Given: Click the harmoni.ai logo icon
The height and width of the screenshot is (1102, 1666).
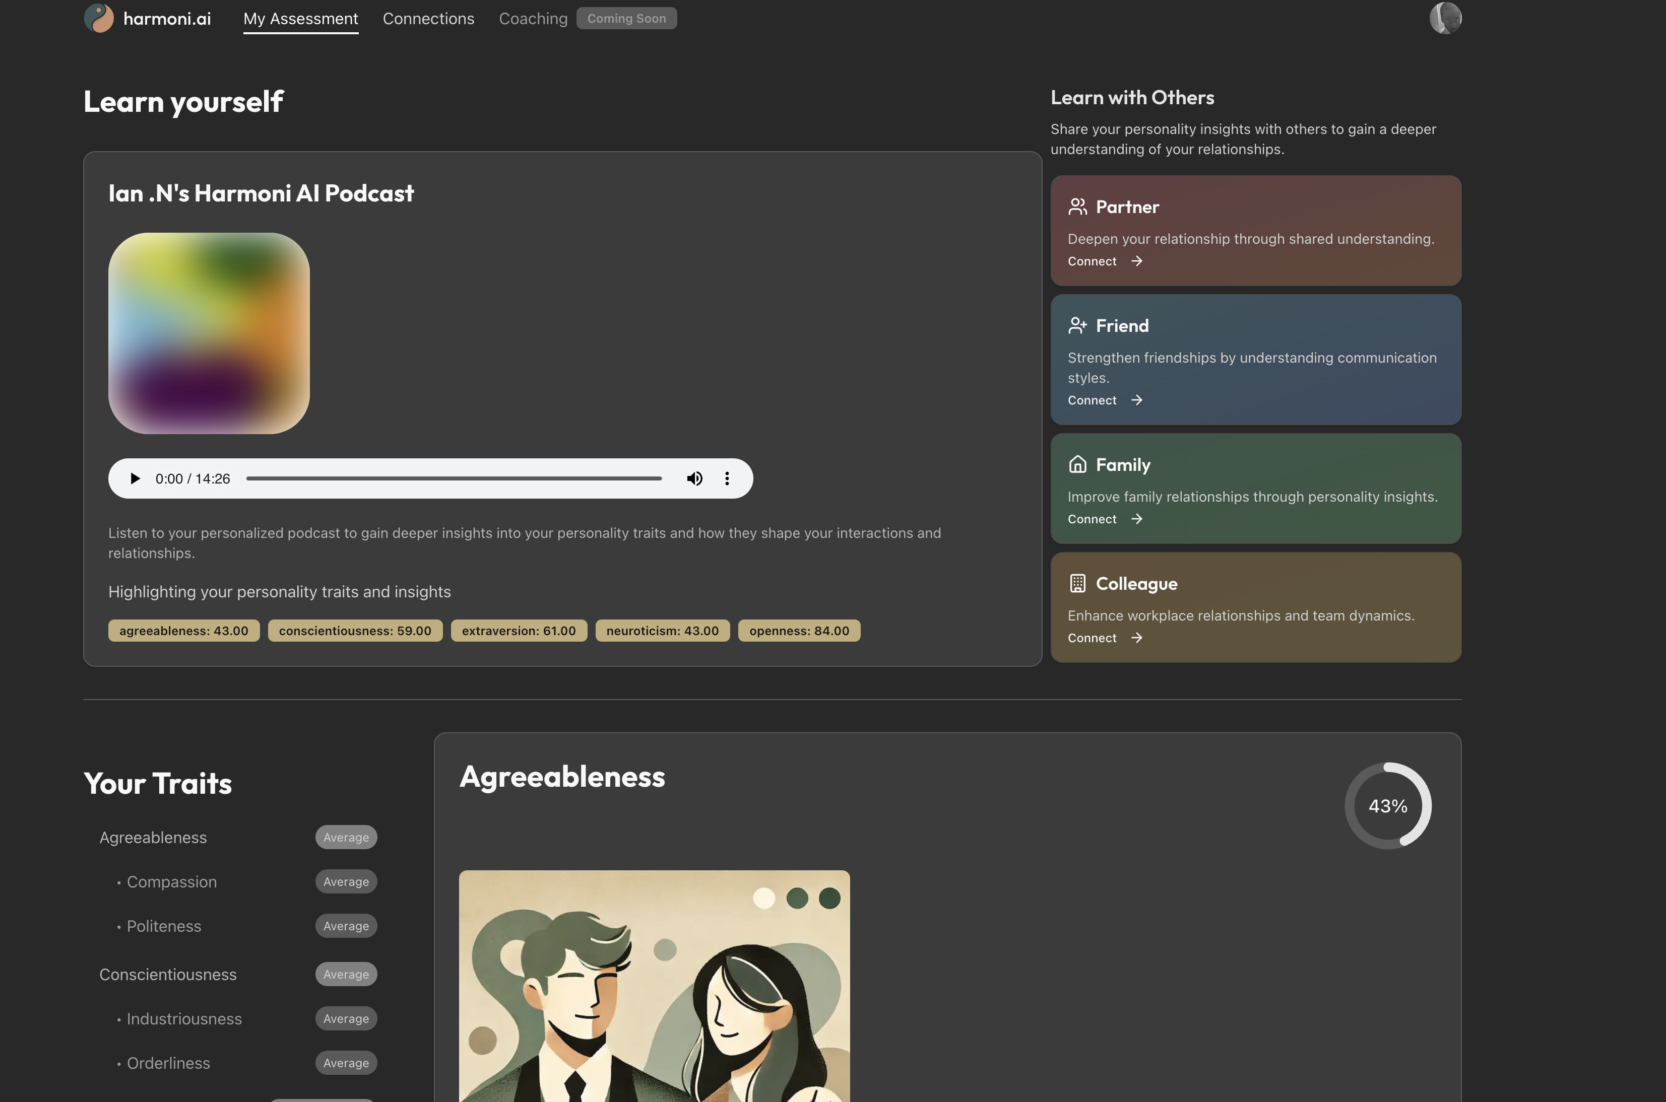Looking at the screenshot, I should pos(99,18).
